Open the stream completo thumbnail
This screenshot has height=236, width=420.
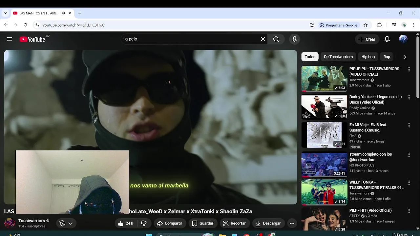[x=324, y=164]
